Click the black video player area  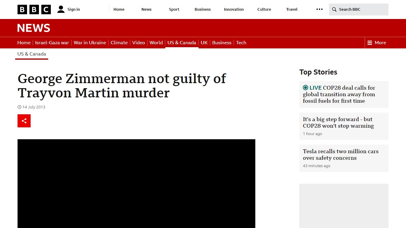(x=136, y=183)
